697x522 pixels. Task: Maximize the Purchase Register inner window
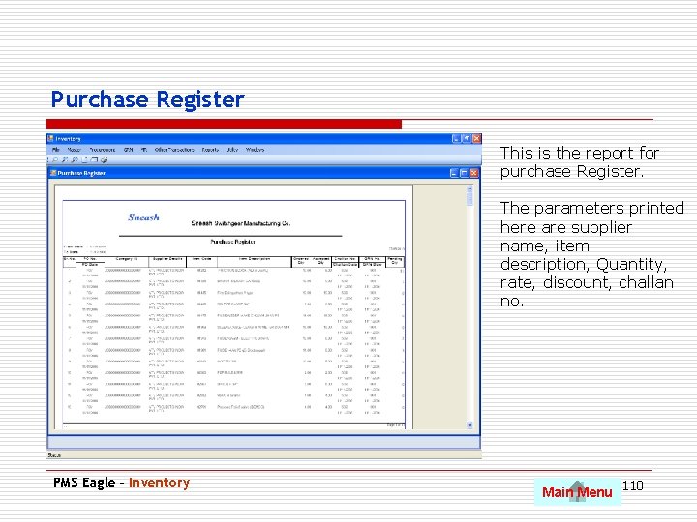464,173
